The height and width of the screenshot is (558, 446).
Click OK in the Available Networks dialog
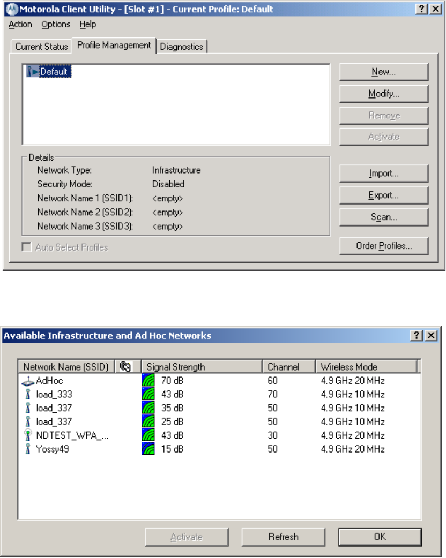pos(380,537)
